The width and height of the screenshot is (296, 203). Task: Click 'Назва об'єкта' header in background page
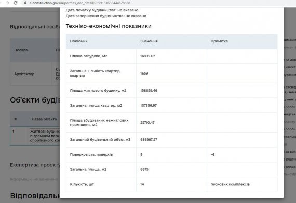coord(44,119)
